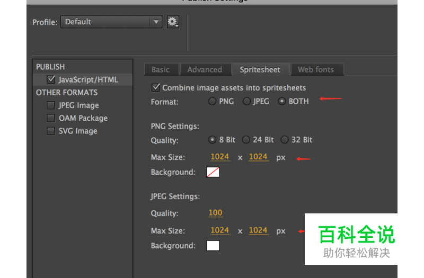Choose JPEG spritesheet format radio button
The height and width of the screenshot is (278, 424).
click(x=246, y=101)
